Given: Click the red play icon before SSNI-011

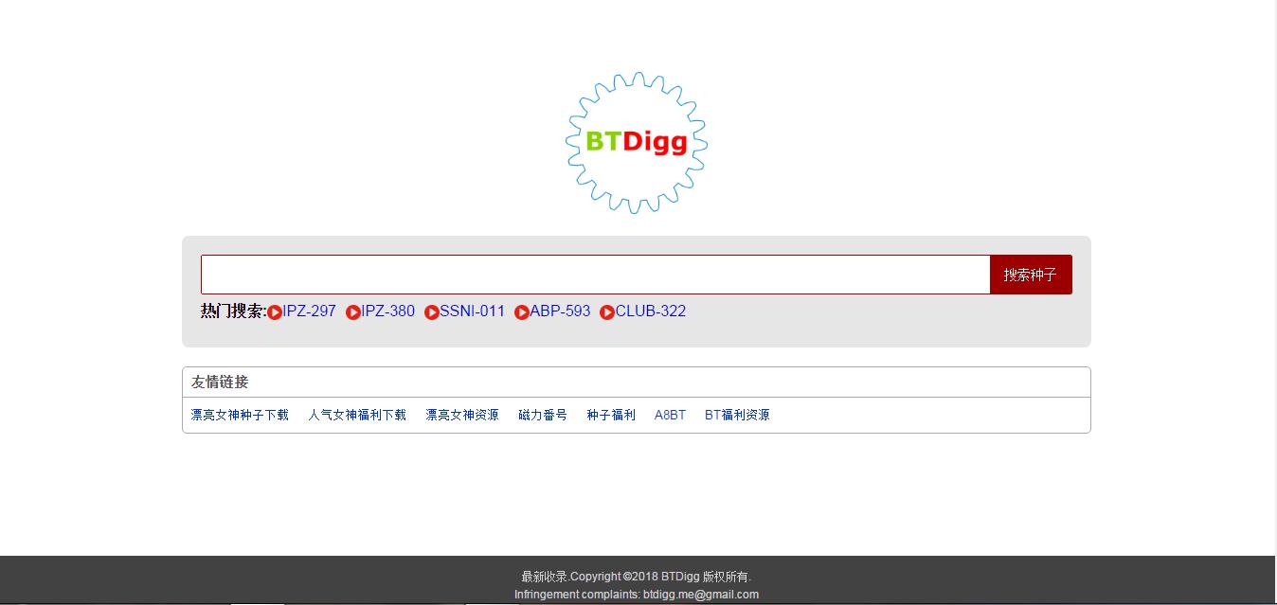Looking at the screenshot, I should tap(432, 312).
